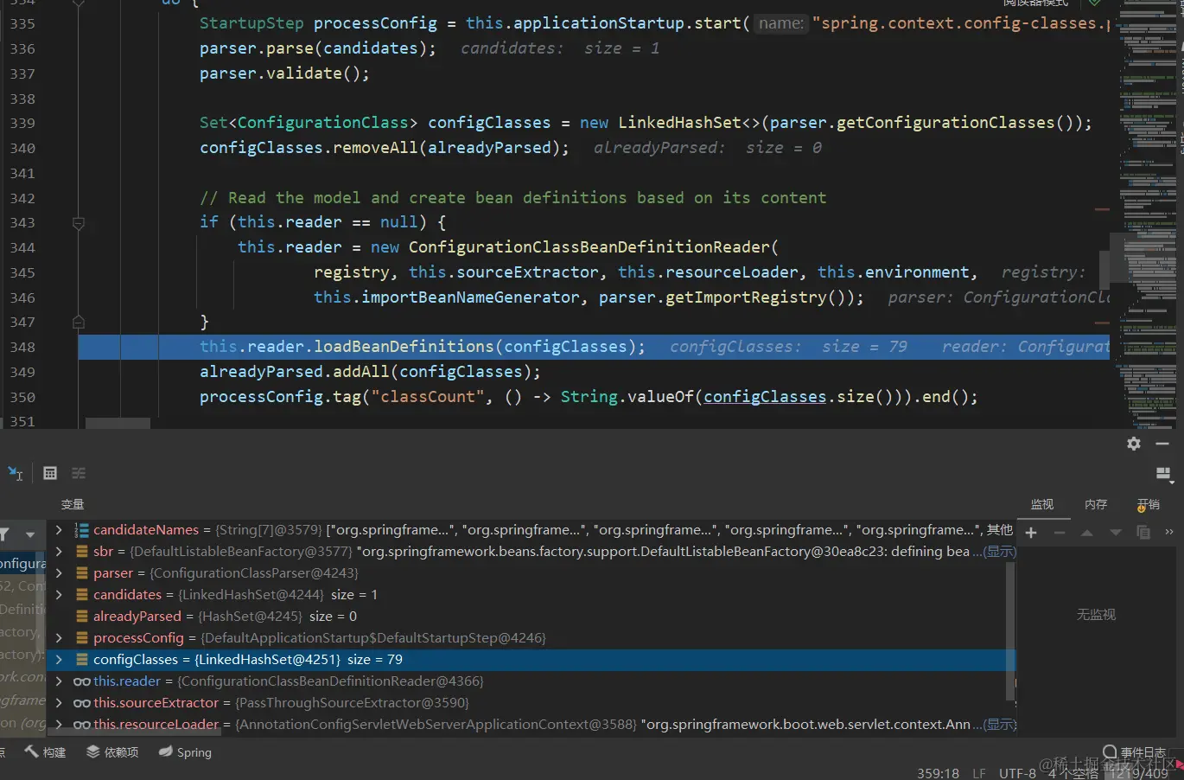Open the debug panel gear settings
Image resolution: width=1184 pixels, height=780 pixels.
coord(1134,444)
